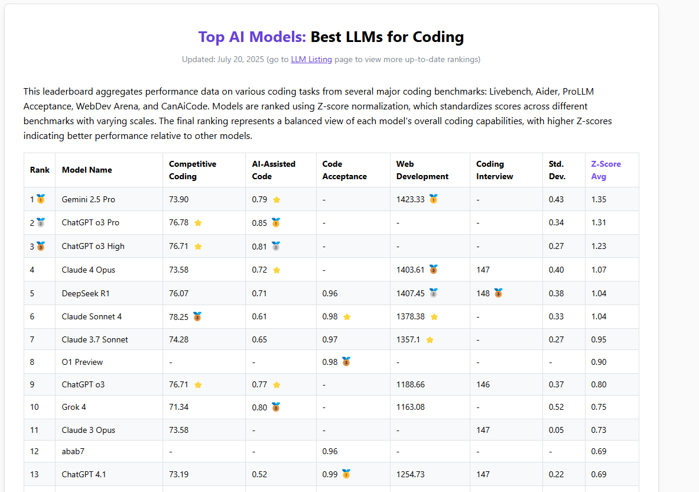Click the medal next to DeepSeek R1's 148 score
This screenshot has width=699, height=492.
coord(498,293)
